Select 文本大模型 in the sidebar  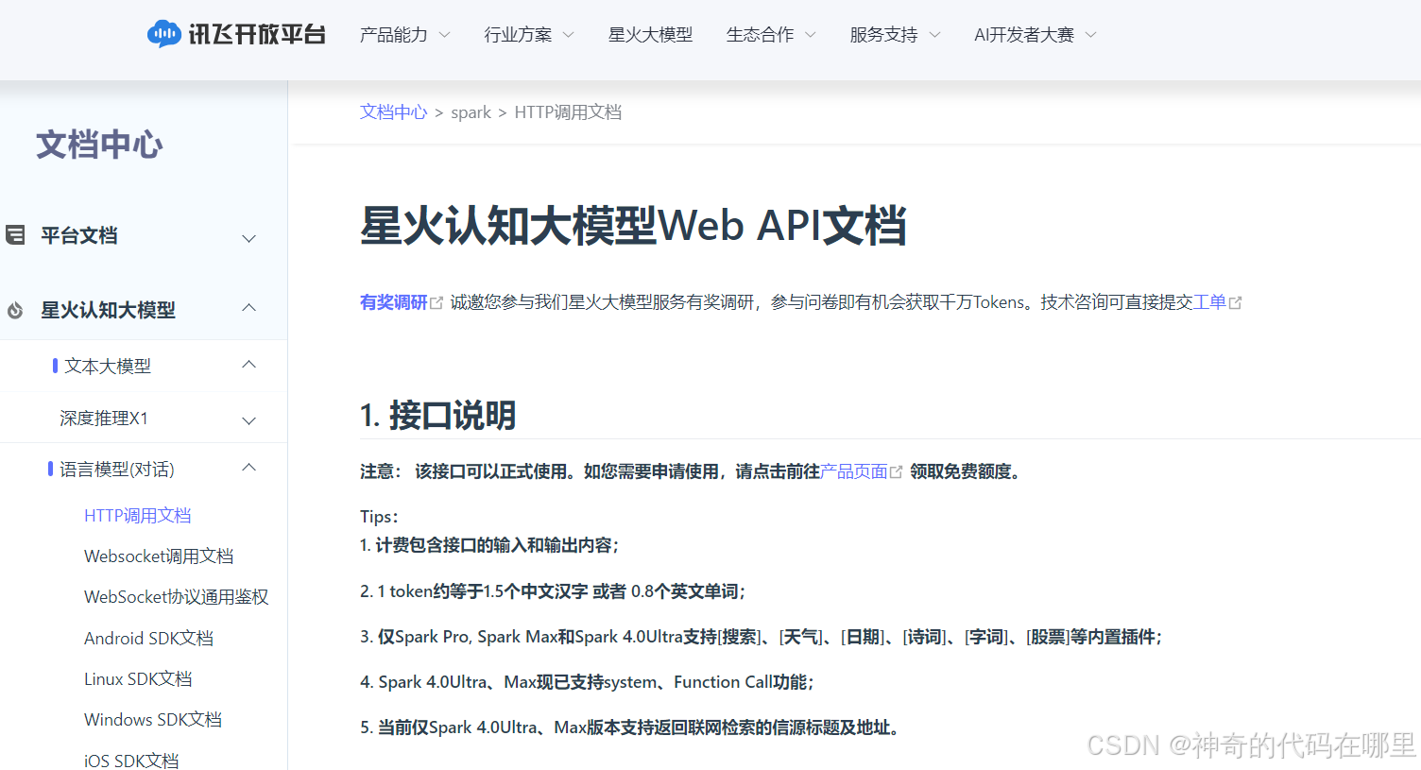[x=108, y=366]
